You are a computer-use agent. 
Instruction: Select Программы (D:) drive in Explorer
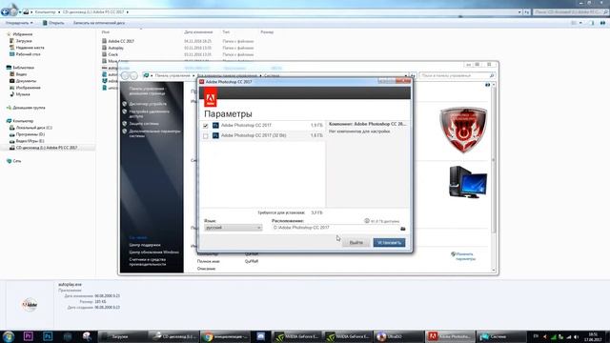[30, 134]
